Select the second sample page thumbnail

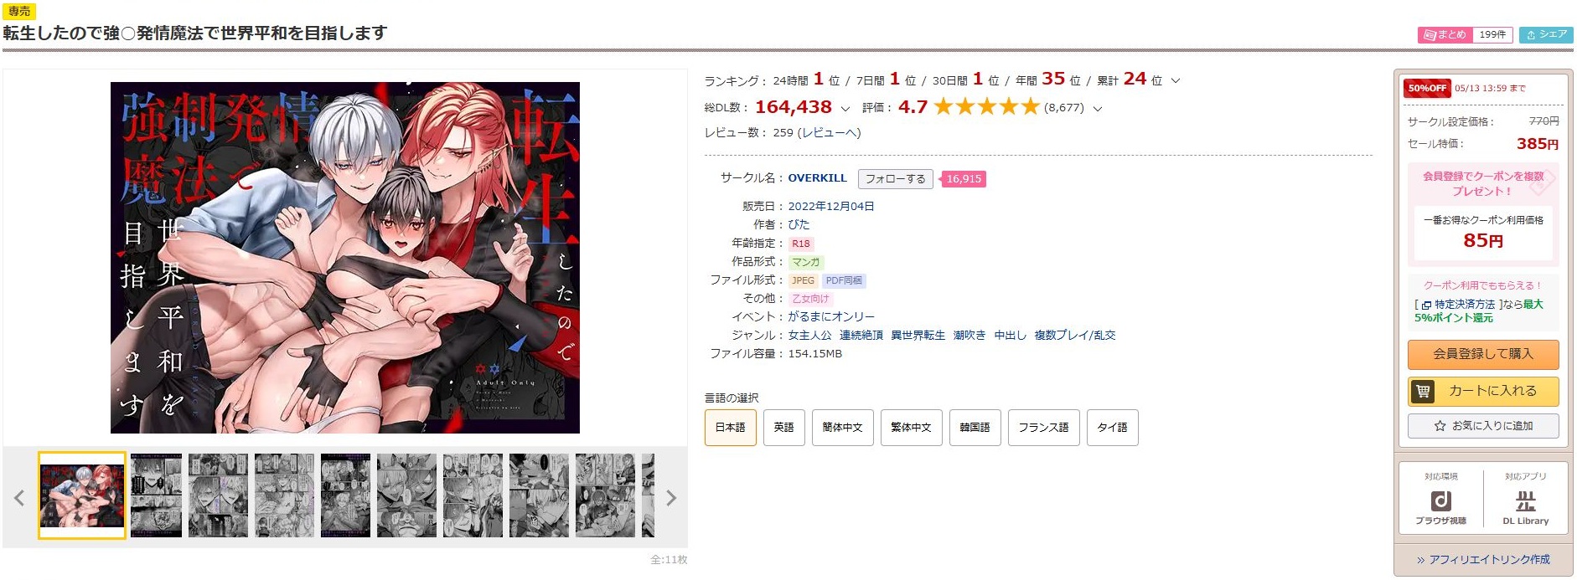[x=156, y=495]
